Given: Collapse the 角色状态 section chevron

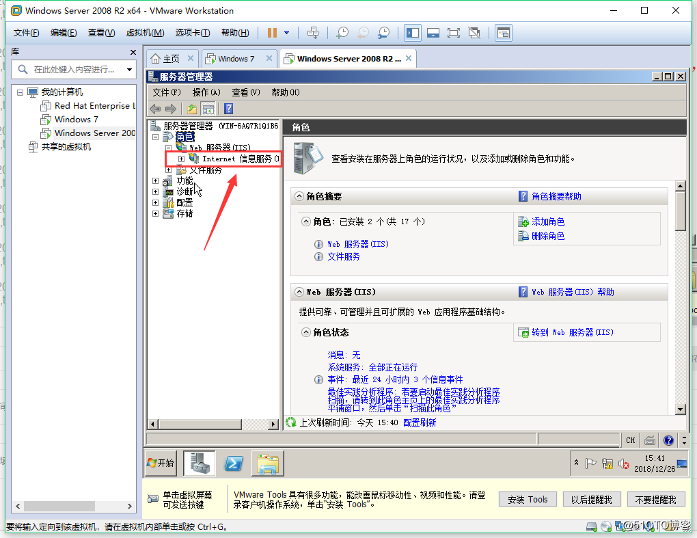Looking at the screenshot, I should coord(306,332).
